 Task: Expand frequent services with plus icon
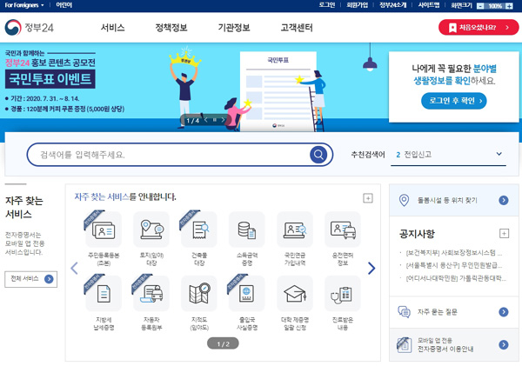[368, 198]
